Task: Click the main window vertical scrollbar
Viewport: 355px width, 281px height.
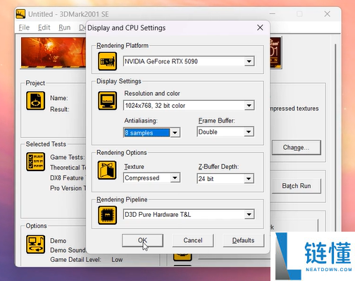Action: [x=335, y=137]
